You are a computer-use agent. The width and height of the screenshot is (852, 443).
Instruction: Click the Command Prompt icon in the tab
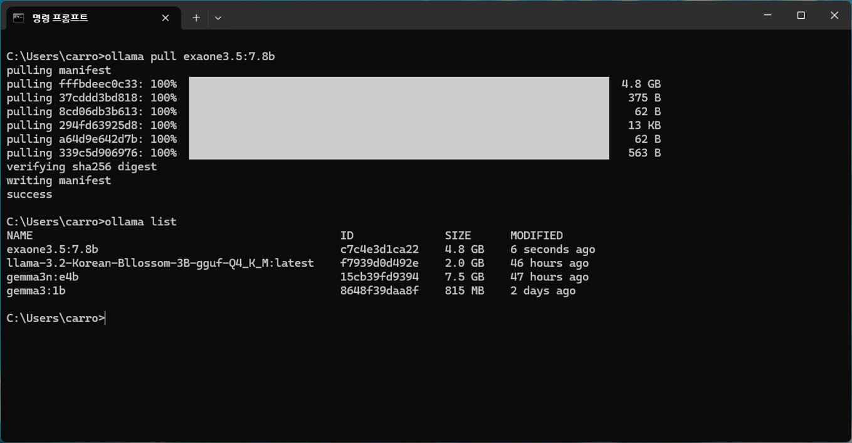pyautogui.click(x=19, y=18)
